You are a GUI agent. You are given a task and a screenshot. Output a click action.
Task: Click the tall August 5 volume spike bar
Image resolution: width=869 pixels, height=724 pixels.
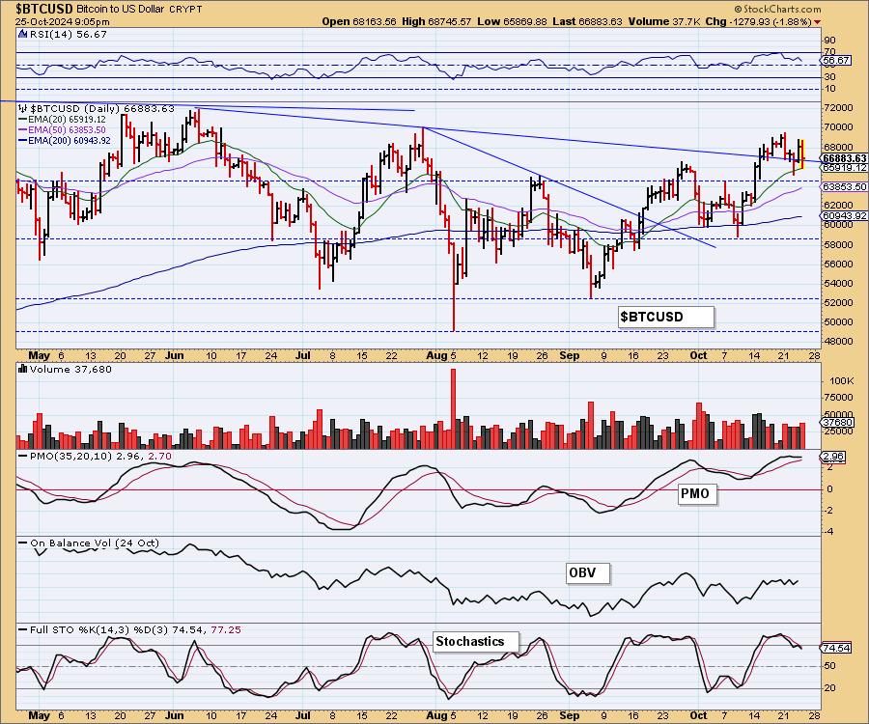[454, 408]
